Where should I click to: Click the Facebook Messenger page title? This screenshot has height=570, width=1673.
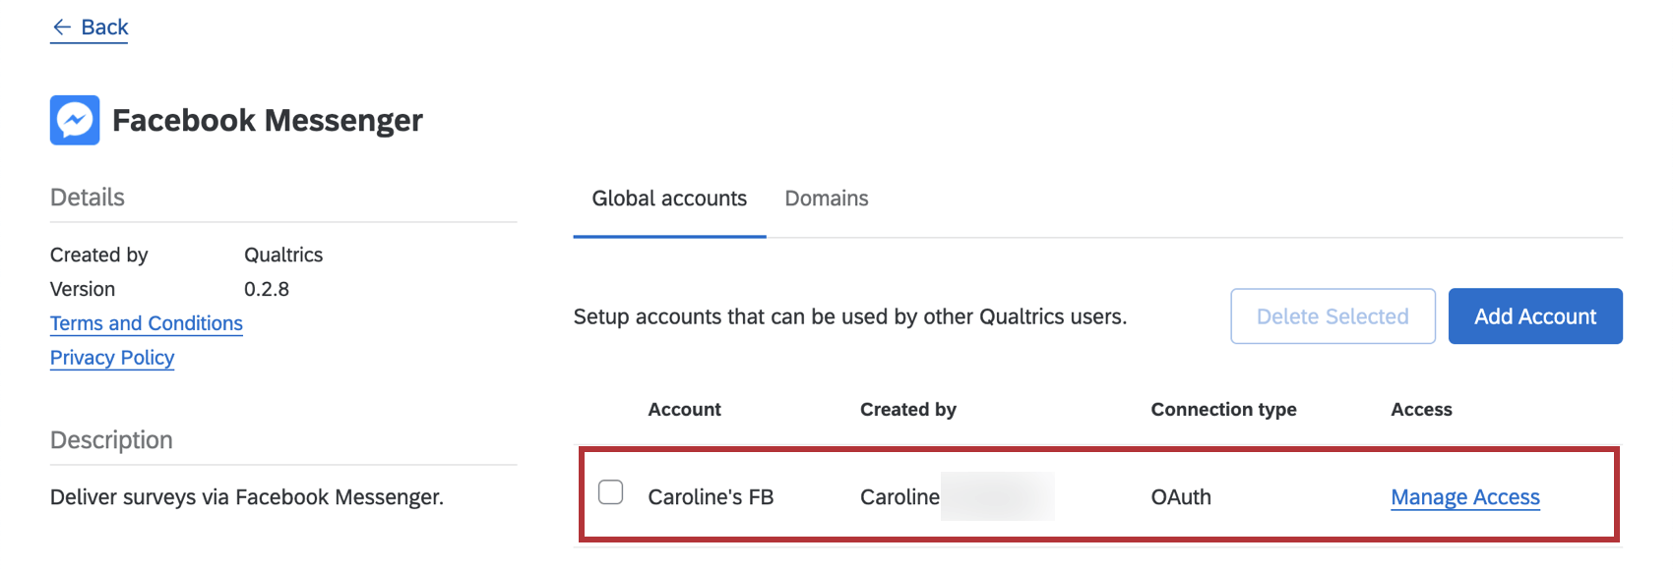pyautogui.click(x=268, y=120)
